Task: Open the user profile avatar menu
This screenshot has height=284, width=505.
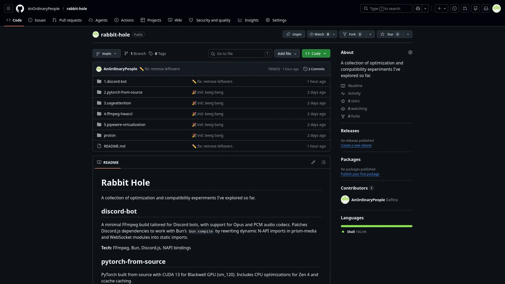Action: pos(497,8)
